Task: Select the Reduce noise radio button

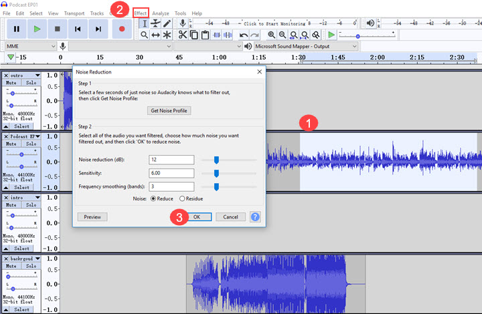Action: pyautogui.click(x=153, y=198)
